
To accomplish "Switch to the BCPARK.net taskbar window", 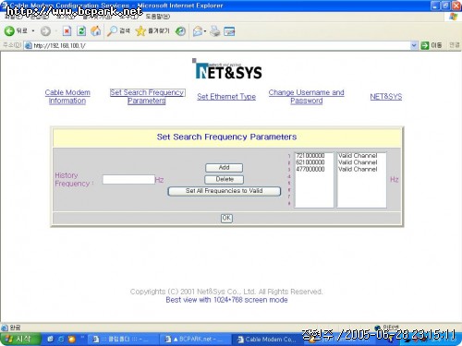I will 195,340.
